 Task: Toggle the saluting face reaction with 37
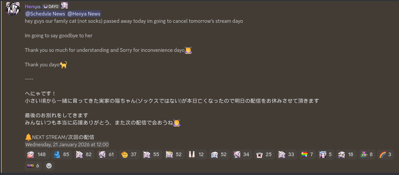(x=129, y=155)
